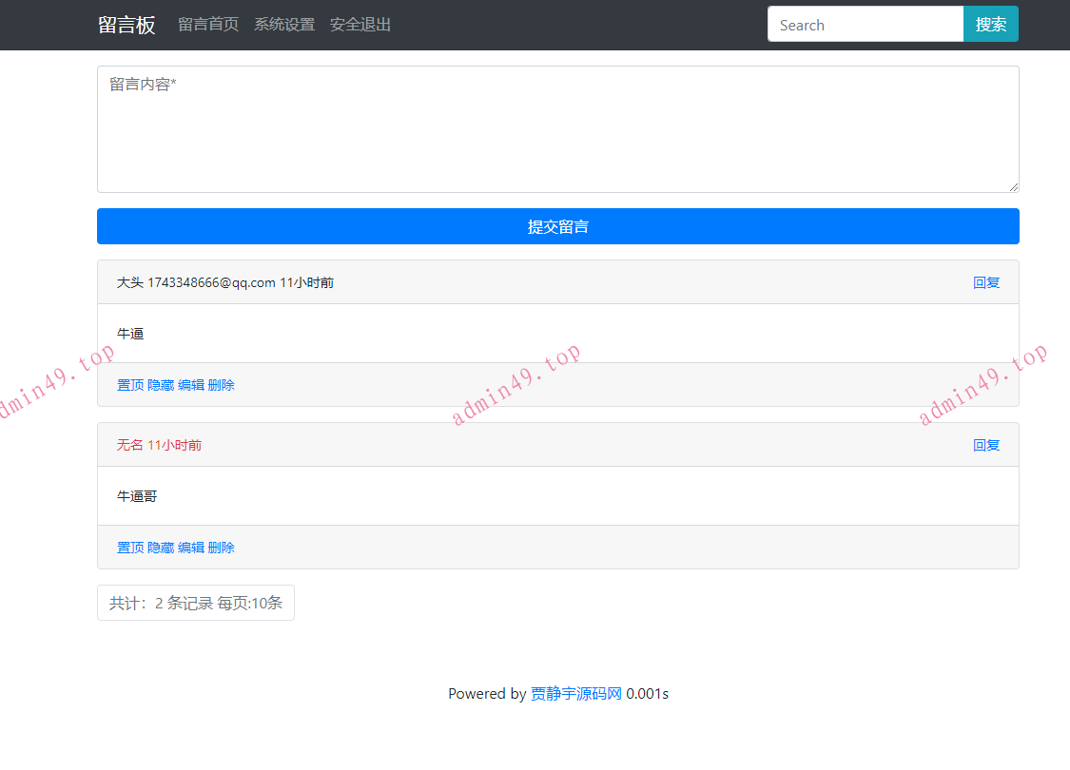Open 系统设置 from the top menu
The width and height of the screenshot is (1070, 770).
point(284,25)
